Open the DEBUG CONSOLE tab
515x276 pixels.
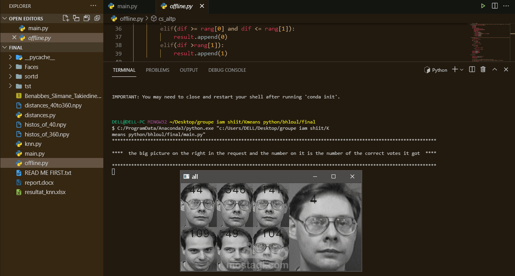tap(227, 70)
